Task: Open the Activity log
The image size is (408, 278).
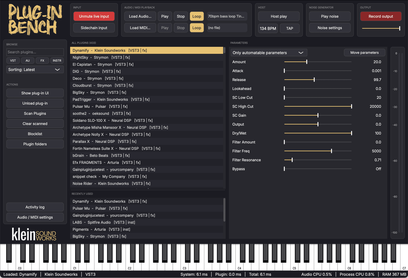Action: pyautogui.click(x=35, y=207)
